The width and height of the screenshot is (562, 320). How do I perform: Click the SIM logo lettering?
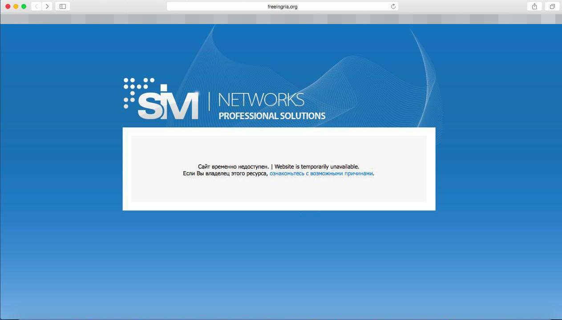[x=168, y=105]
